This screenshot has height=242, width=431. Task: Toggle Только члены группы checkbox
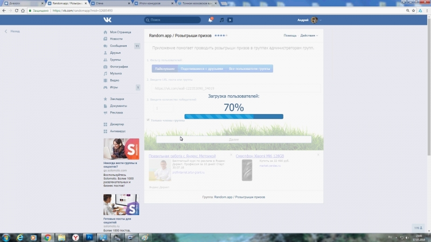(148, 120)
